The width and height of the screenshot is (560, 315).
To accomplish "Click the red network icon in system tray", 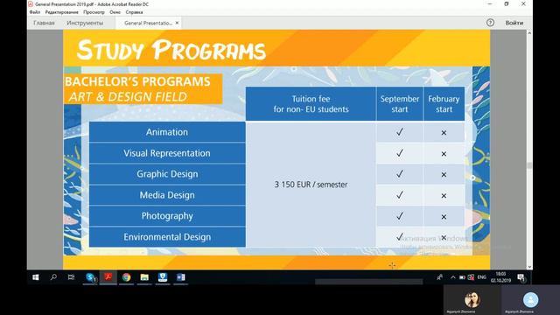I will (x=471, y=277).
